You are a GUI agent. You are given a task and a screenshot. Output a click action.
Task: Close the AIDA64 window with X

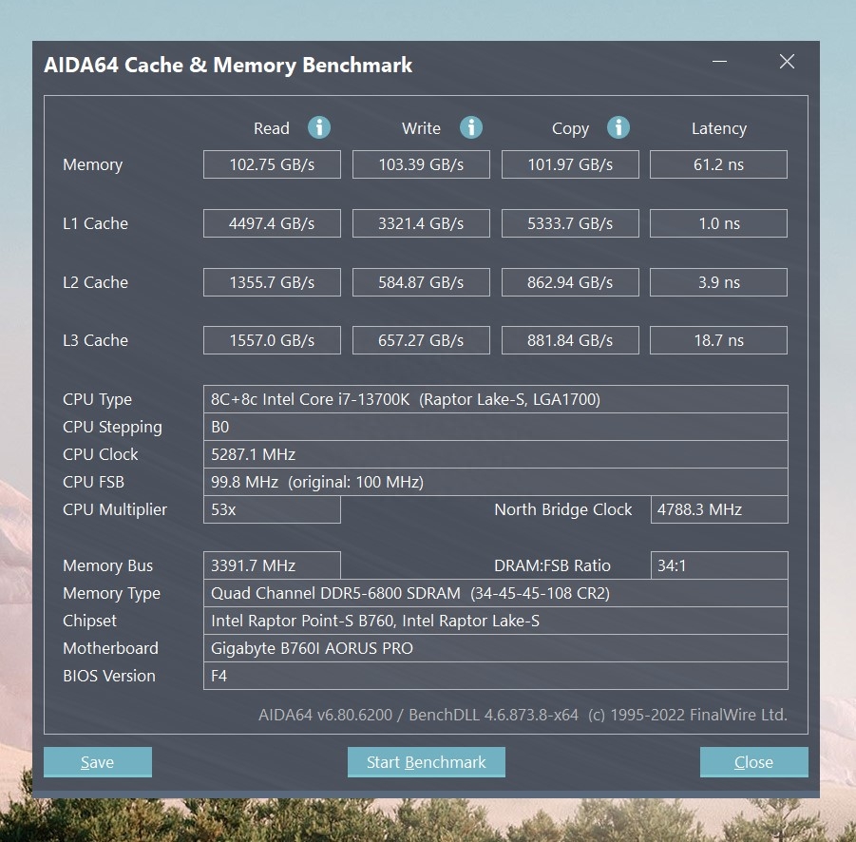(x=787, y=61)
